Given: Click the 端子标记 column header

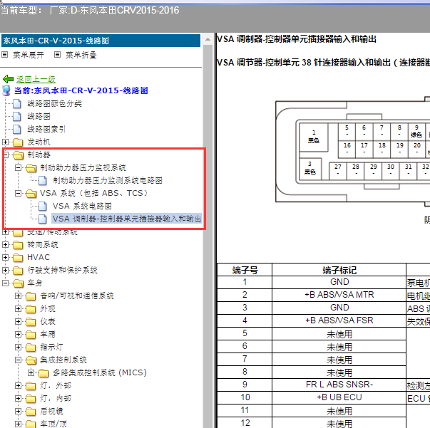Looking at the screenshot, I should click(339, 271).
